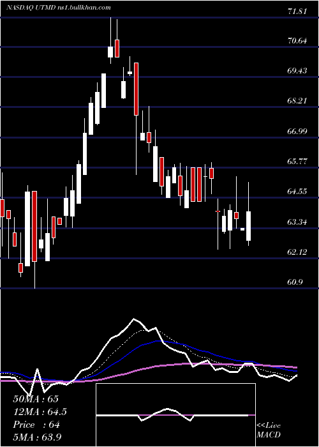Click the 70.64 price axis label
The width and height of the screenshot is (319, 447).
297,41
